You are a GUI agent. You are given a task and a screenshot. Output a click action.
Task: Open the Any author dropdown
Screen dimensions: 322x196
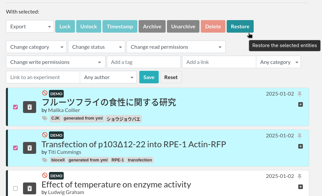tap(108, 77)
